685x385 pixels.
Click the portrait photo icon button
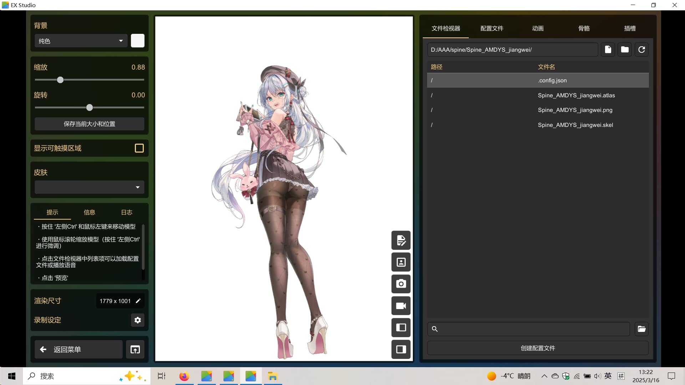tap(401, 262)
